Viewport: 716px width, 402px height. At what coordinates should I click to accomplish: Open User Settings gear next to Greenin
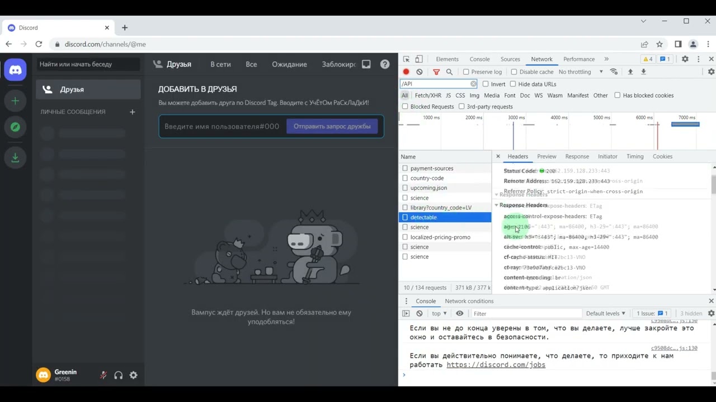(x=134, y=375)
